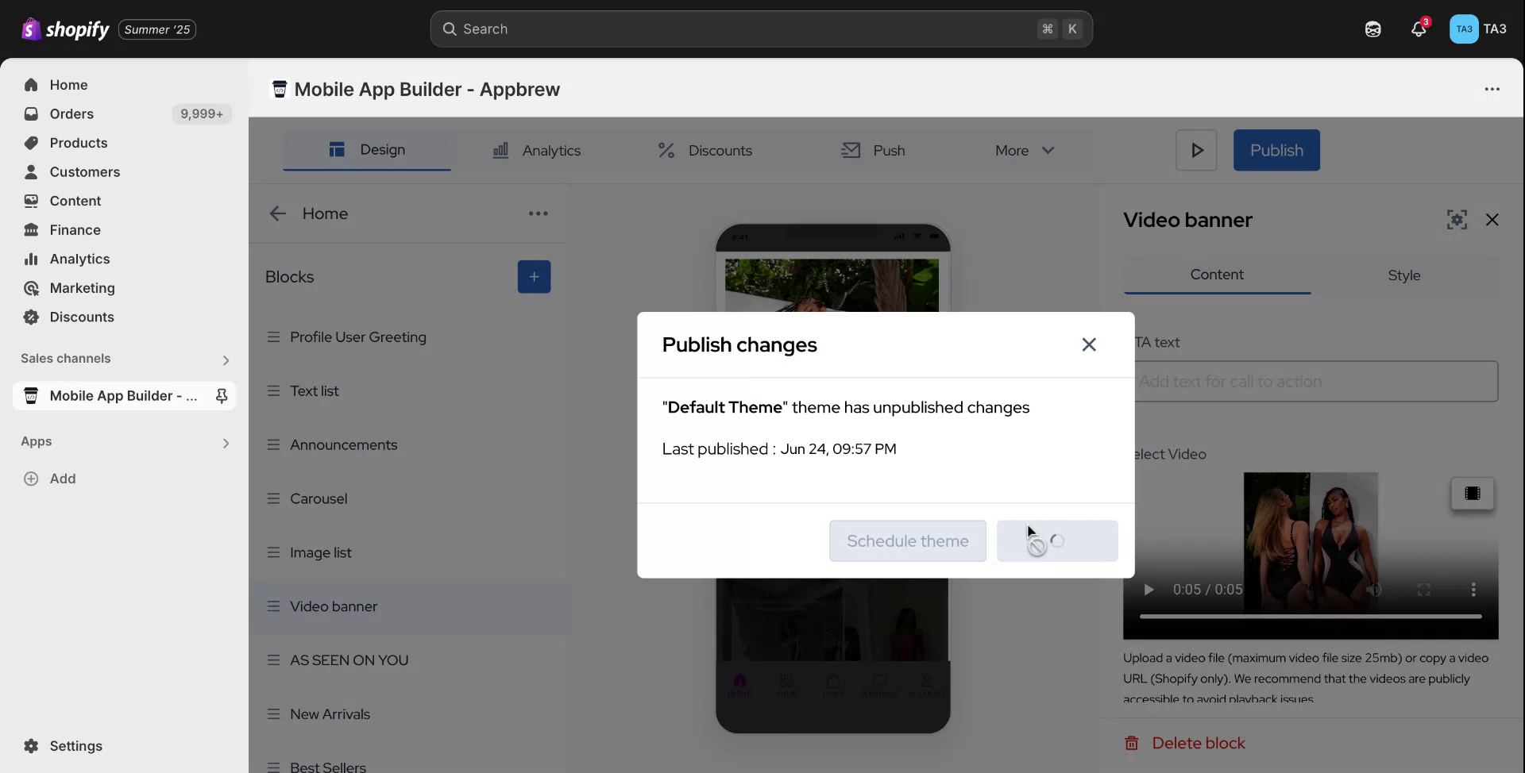
Task: Click the video progress bar
Action: [1309, 616]
